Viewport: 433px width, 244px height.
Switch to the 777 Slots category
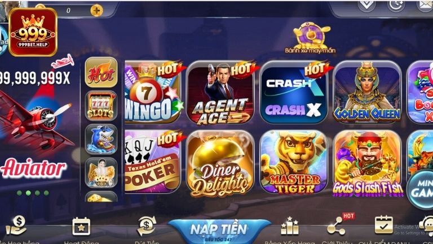101,106
